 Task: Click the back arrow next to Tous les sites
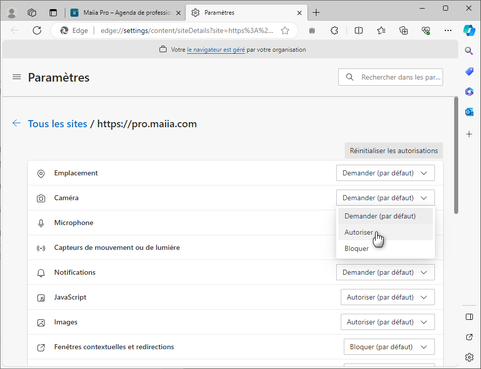[x=17, y=123]
